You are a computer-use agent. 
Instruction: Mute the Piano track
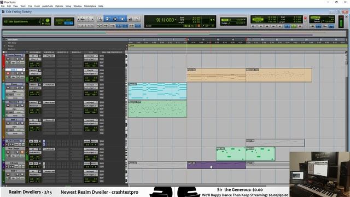click(22, 88)
